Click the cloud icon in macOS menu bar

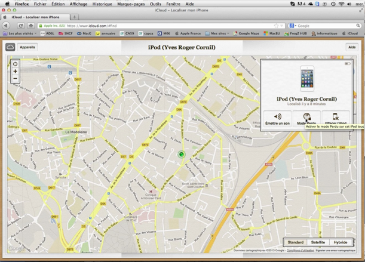pyautogui.click(x=311, y=4)
